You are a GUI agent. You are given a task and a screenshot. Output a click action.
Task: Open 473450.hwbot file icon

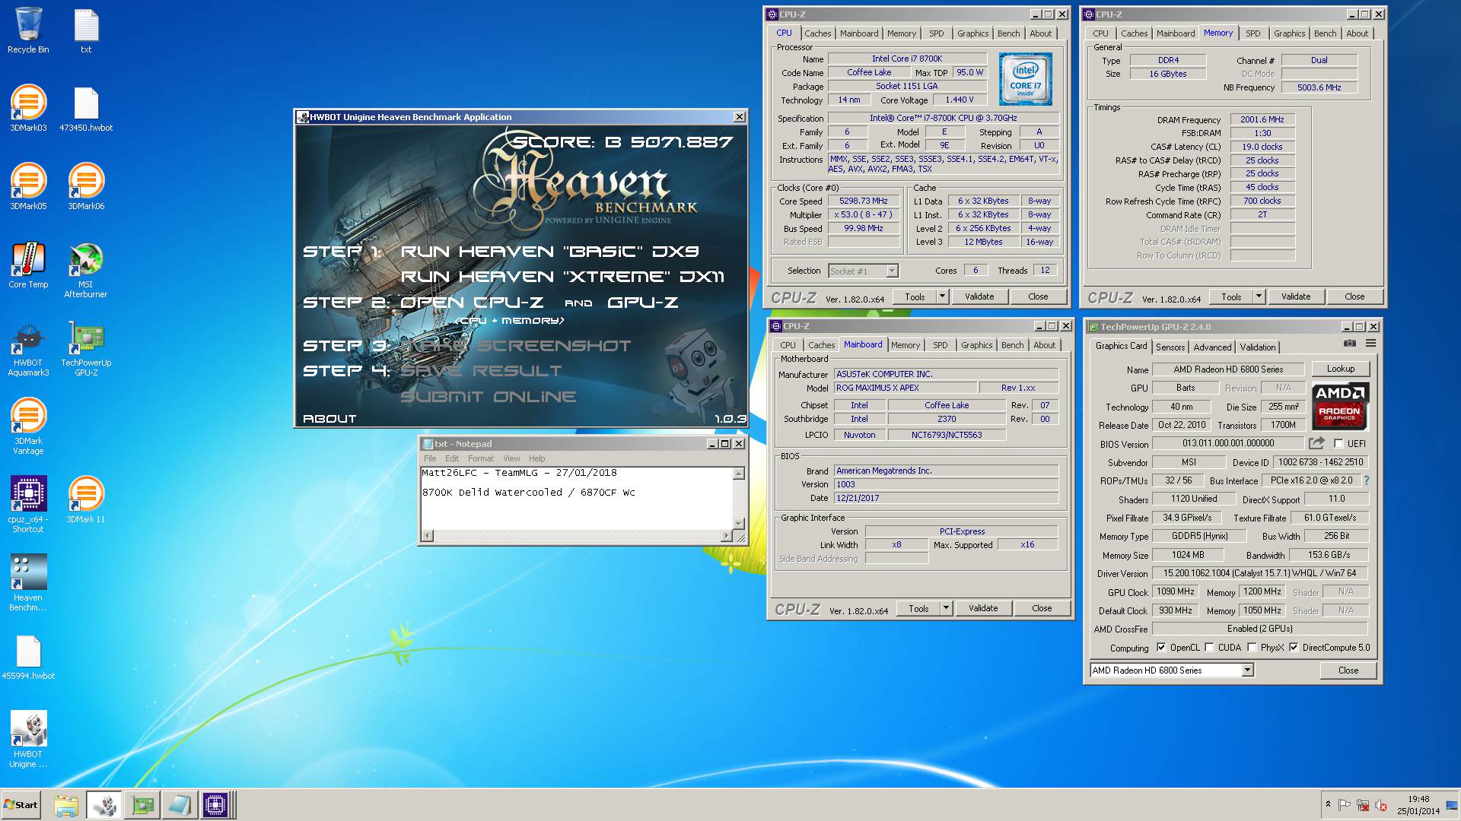click(x=86, y=109)
